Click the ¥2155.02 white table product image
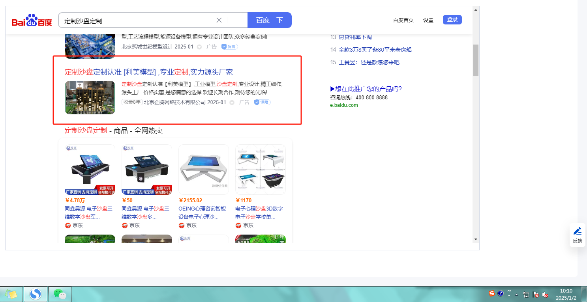Image resolution: width=587 pixels, height=302 pixels. [x=204, y=170]
